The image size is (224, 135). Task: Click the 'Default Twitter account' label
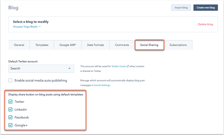point(23,61)
